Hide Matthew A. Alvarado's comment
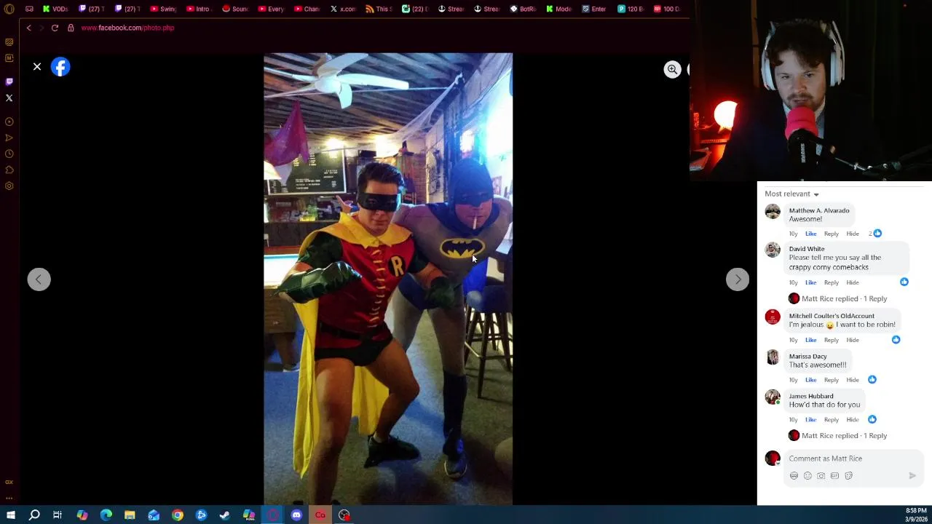 tap(853, 234)
